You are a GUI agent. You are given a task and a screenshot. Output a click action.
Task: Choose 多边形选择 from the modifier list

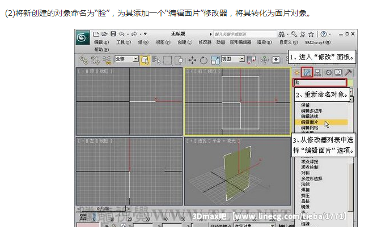tap(312, 178)
